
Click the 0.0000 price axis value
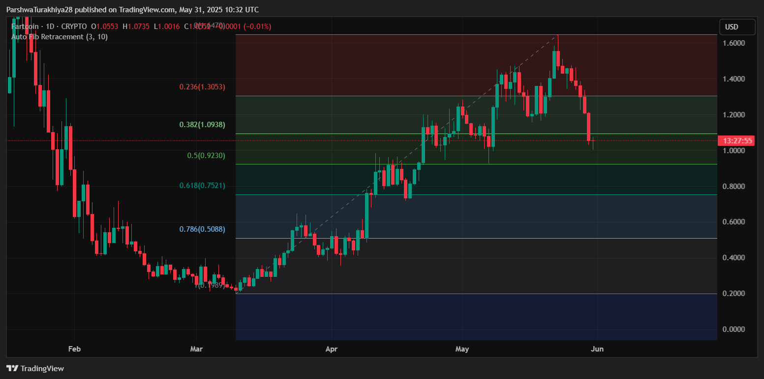[x=734, y=329]
